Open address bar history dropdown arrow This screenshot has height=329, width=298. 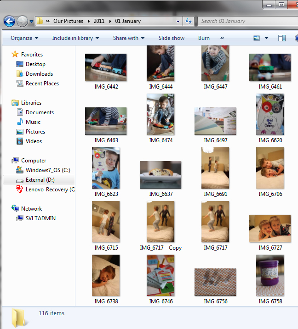[178, 22]
